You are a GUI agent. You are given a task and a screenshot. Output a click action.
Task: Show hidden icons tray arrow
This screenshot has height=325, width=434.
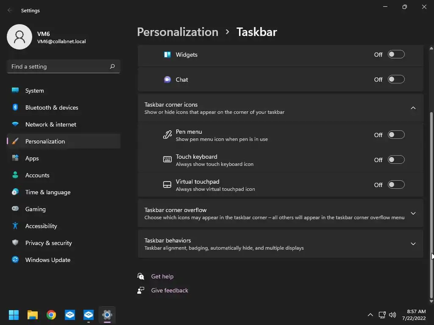click(x=370, y=315)
